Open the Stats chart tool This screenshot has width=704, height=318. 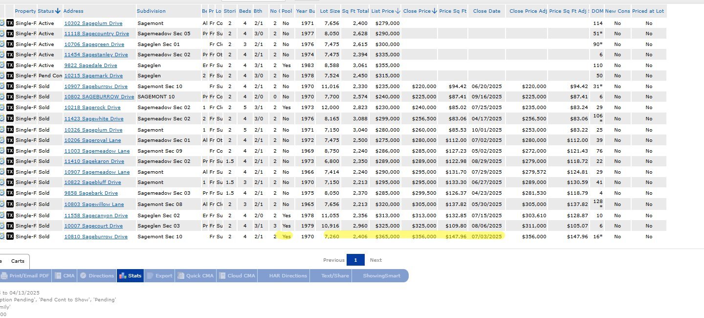(130, 276)
